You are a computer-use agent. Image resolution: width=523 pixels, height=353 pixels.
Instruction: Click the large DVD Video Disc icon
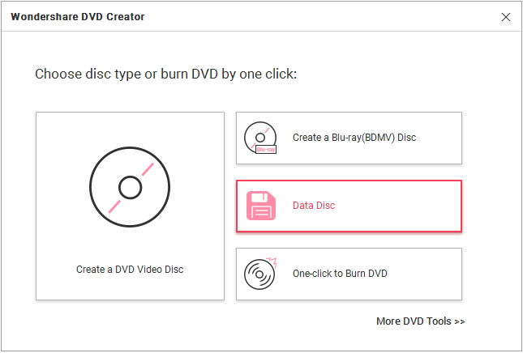coord(130,187)
